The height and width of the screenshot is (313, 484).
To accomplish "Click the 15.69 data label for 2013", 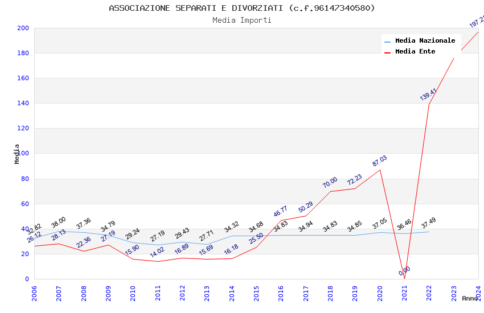I will [206, 250].
